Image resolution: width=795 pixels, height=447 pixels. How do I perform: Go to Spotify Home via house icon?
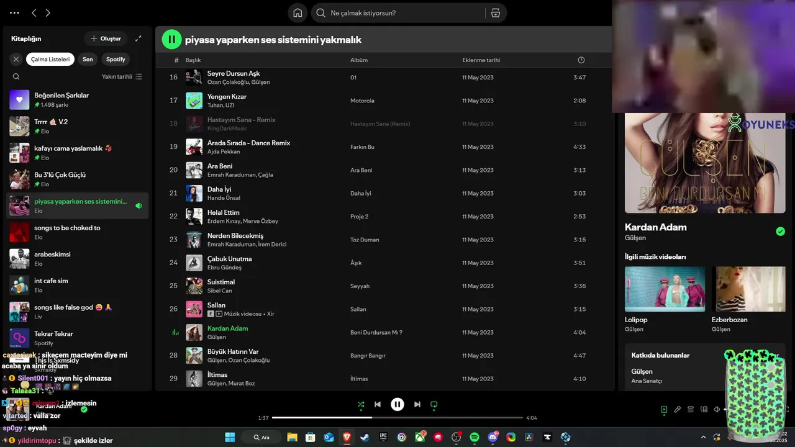[298, 13]
